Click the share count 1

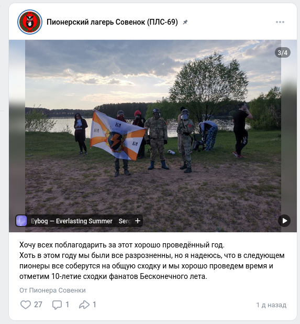(94, 305)
